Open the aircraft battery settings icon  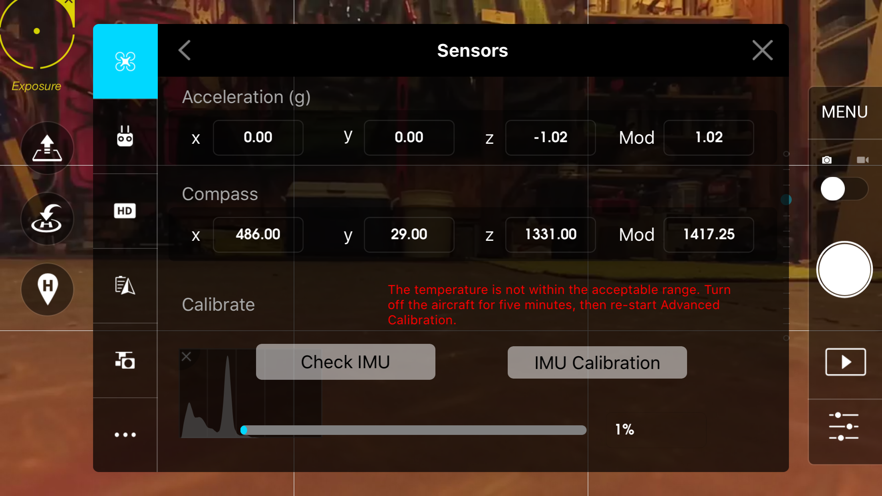click(125, 286)
